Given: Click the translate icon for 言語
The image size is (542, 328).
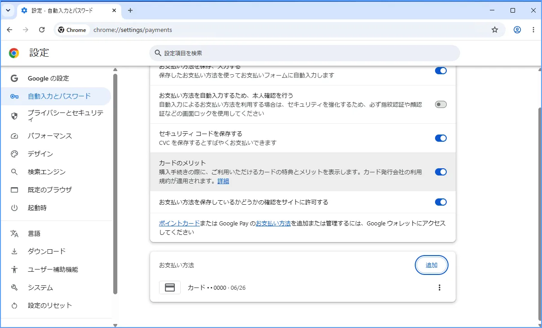Looking at the screenshot, I should pyautogui.click(x=14, y=234).
